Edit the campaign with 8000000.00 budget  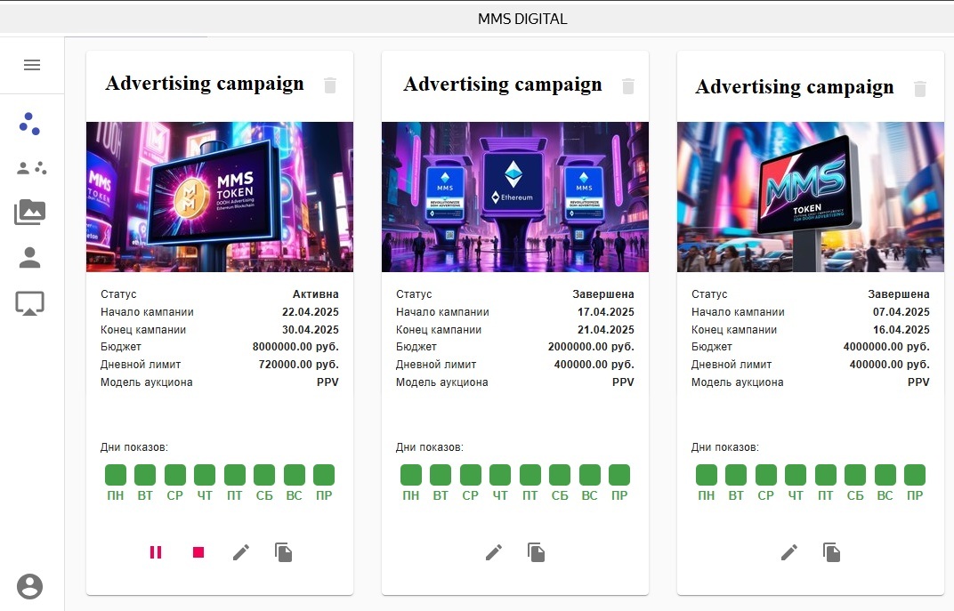pyautogui.click(x=241, y=552)
